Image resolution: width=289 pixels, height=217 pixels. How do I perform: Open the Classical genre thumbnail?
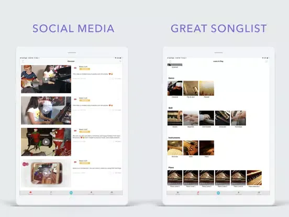point(175,88)
